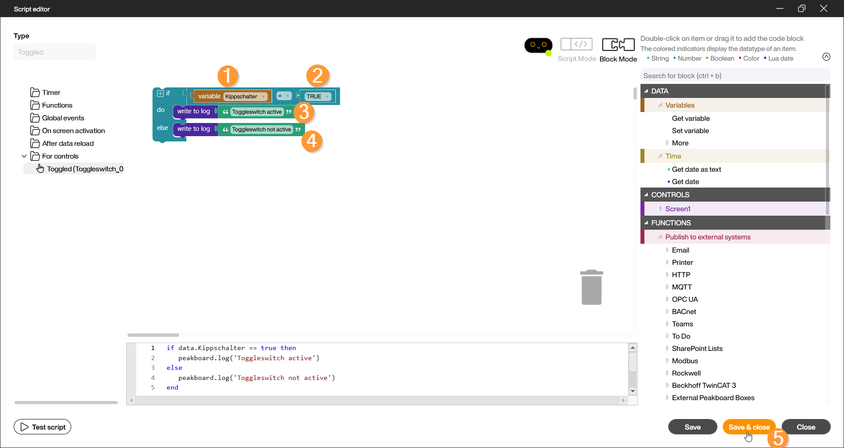The height and width of the screenshot is (448, 844).
Task: Click the AI assistant robot face icon
Action: point(538,45)
